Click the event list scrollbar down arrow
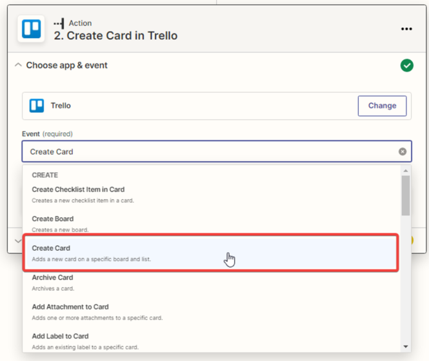 pos(406,347)
